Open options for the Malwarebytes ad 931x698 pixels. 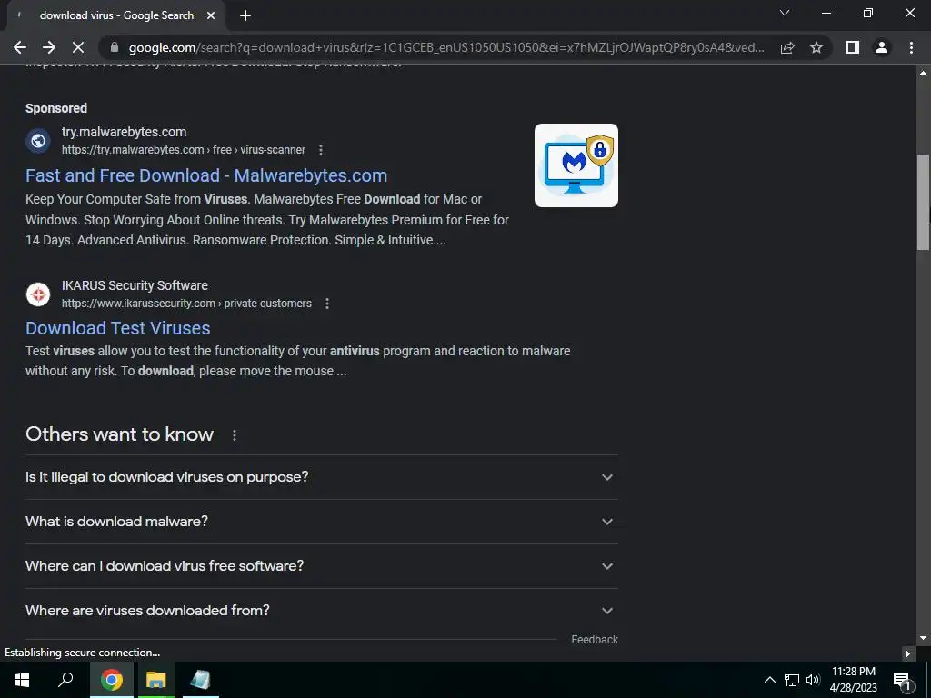321,150
